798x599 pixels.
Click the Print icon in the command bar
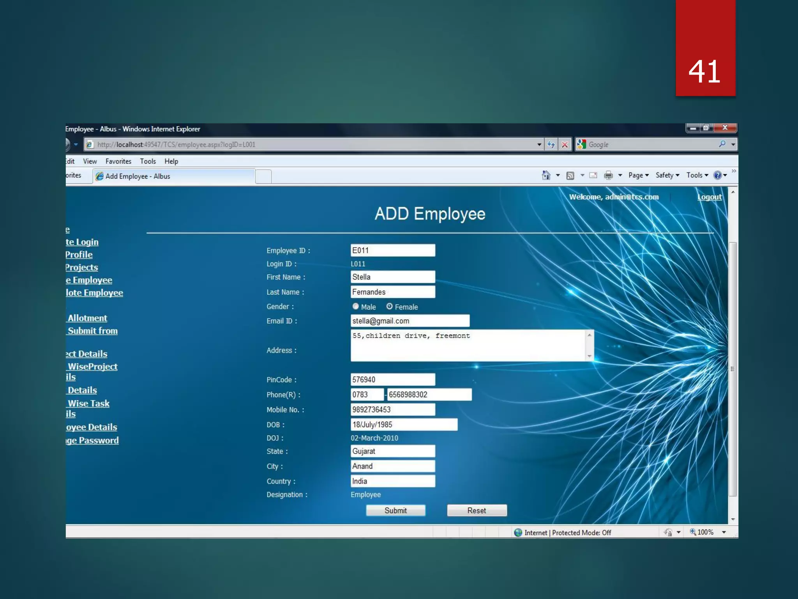tap(608, 175)
